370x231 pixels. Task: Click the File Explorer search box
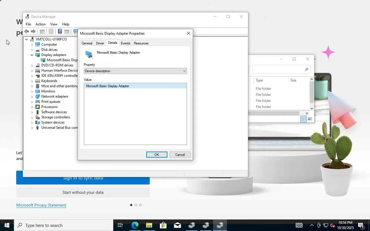[x=281, y=70]
